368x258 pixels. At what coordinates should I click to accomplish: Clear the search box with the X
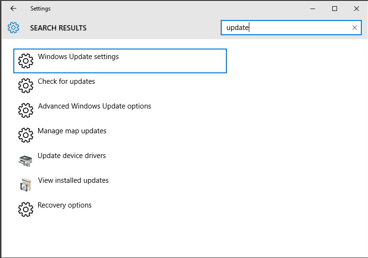pyautogui.click(x=354, y=28)
